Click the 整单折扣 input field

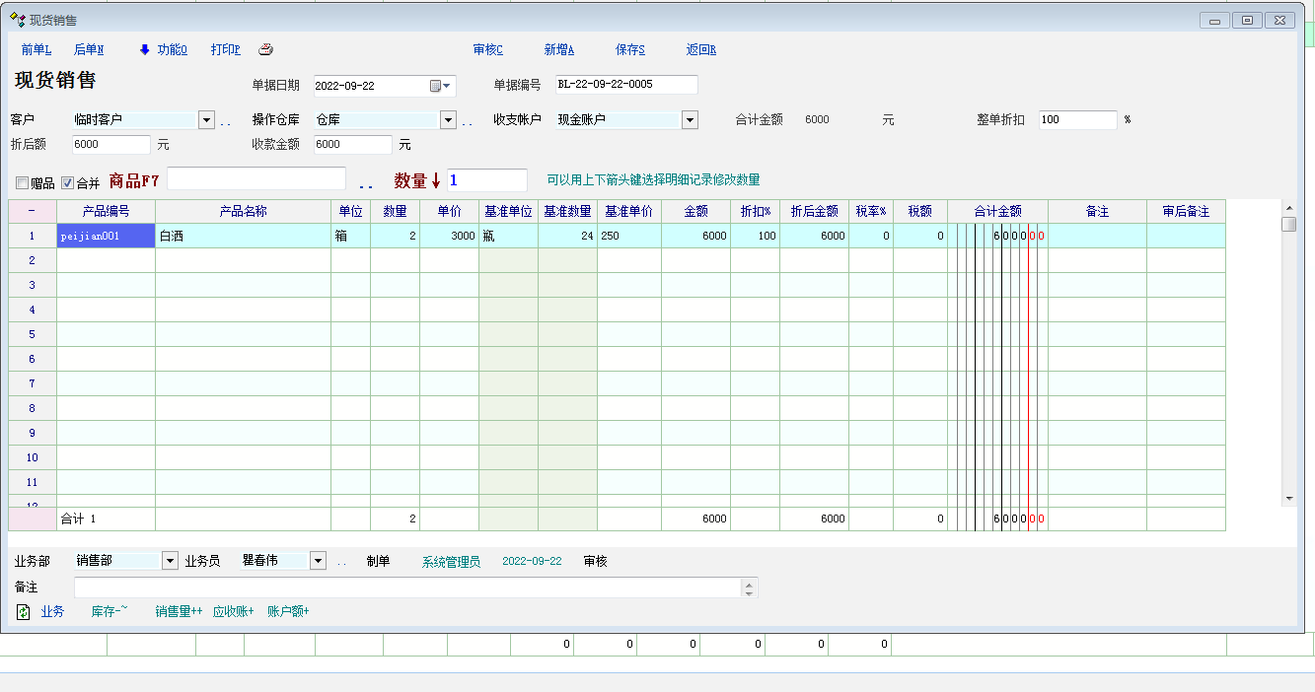1077,120
